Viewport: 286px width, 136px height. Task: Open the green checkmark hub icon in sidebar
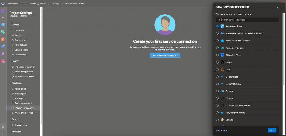pos(3,32)
